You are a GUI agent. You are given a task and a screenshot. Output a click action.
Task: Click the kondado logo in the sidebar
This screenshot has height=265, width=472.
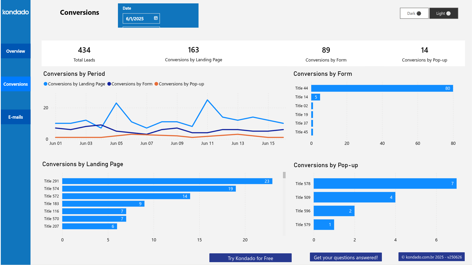(x=15, y=12)
